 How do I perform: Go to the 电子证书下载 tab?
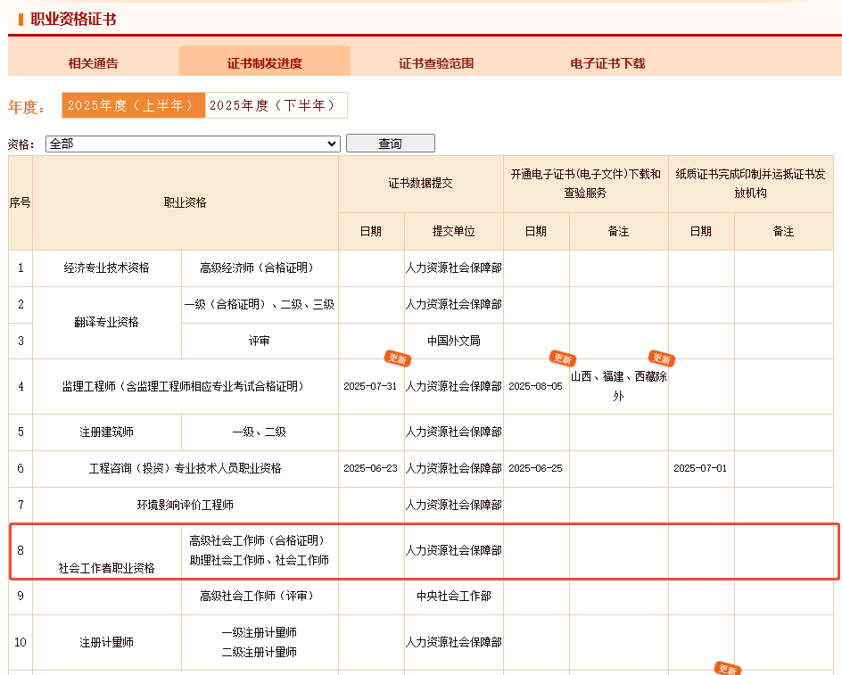coord(607,63)
